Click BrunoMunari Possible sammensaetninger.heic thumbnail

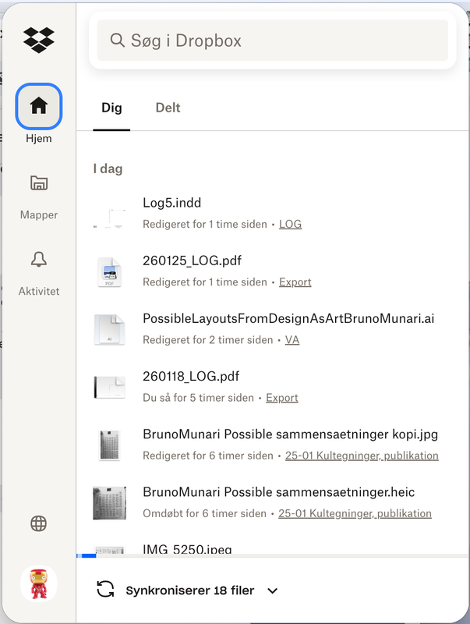[x=109, y=502]
